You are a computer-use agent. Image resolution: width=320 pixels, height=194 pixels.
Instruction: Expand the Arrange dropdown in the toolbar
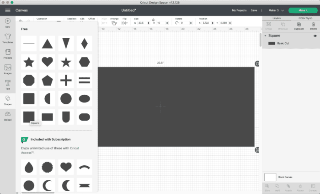(114, 23)
